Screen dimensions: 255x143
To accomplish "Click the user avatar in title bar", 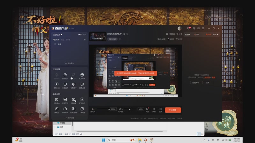I will [179, 28].
